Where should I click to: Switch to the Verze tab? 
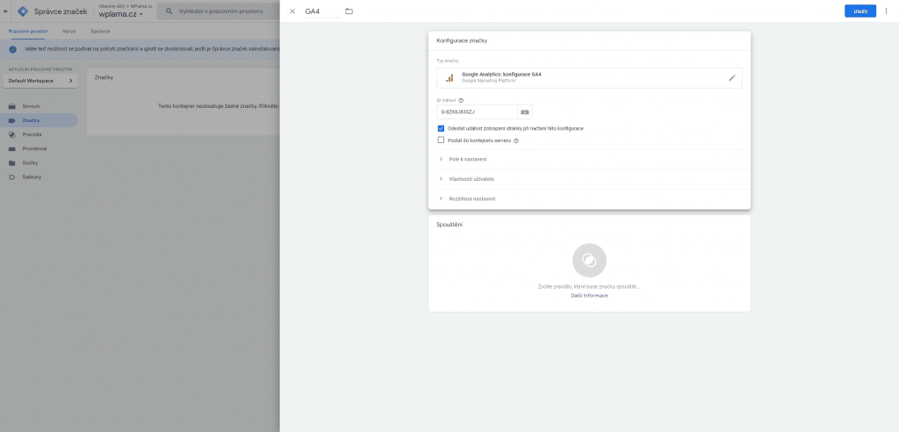[x=68, y=31]
